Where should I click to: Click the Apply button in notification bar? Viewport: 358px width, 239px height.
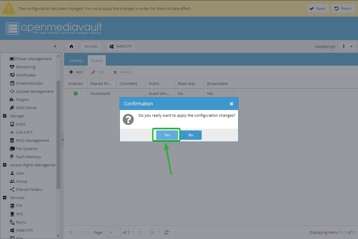coord(318,8)
